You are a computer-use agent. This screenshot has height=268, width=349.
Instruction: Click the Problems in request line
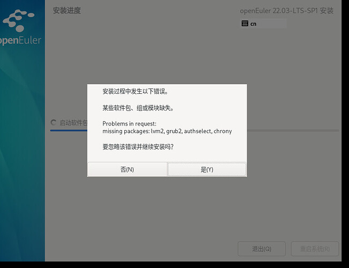pyautogui.click(x=129, y=124)
